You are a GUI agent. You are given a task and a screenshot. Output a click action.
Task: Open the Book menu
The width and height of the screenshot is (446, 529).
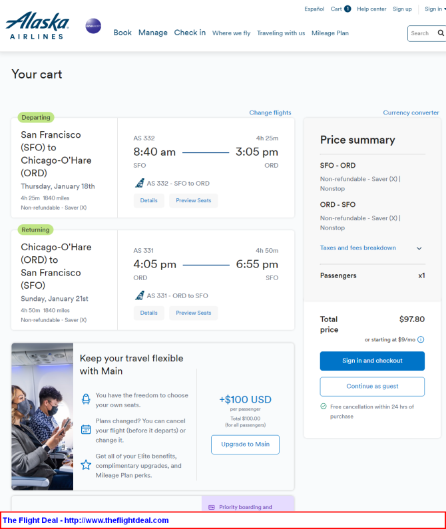122,33
